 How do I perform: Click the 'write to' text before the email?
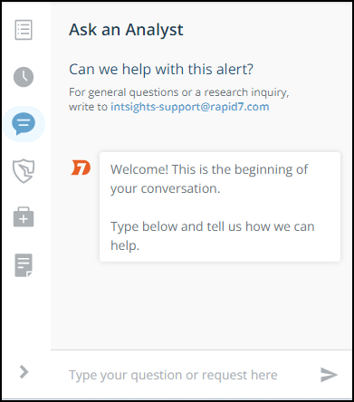88,107
